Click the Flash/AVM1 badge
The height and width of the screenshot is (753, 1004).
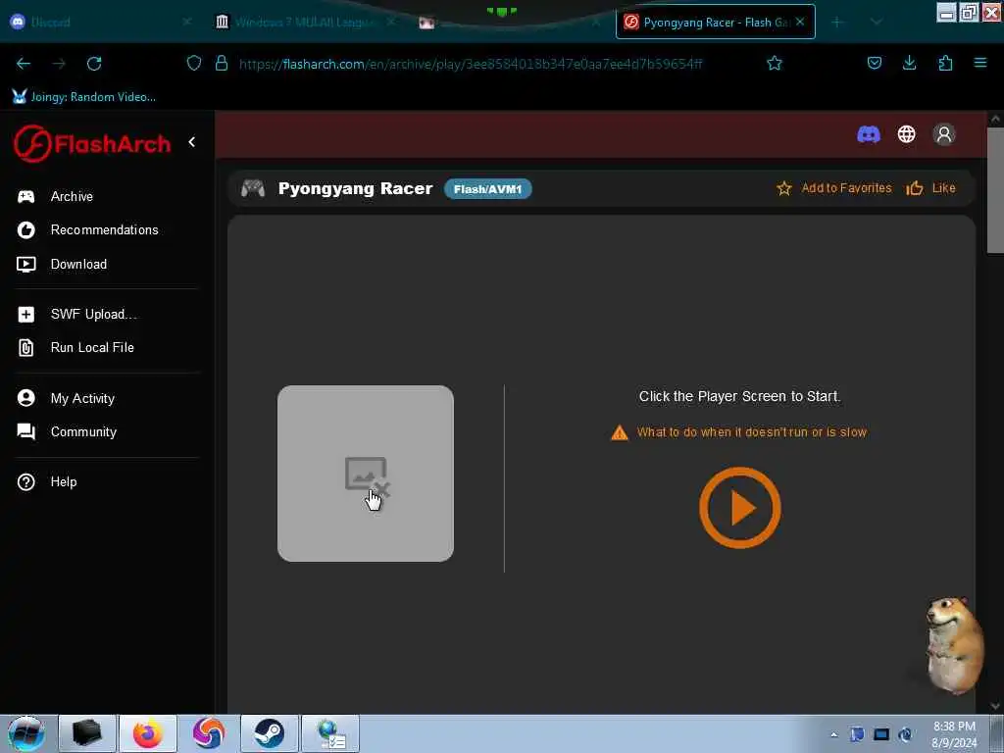(488, 189)
